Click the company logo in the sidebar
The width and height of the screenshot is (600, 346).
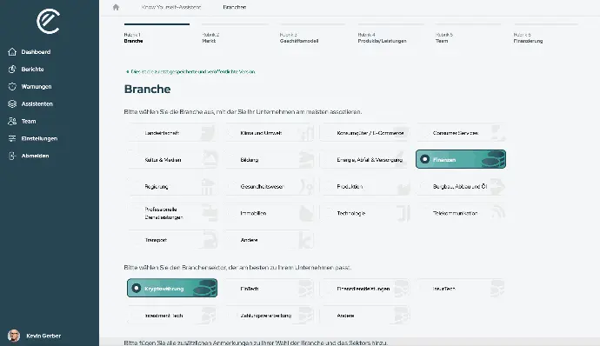tap(48, 21)
